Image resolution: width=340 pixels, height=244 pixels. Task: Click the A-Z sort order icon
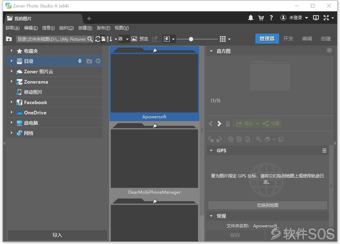click(x=109, y=39)
